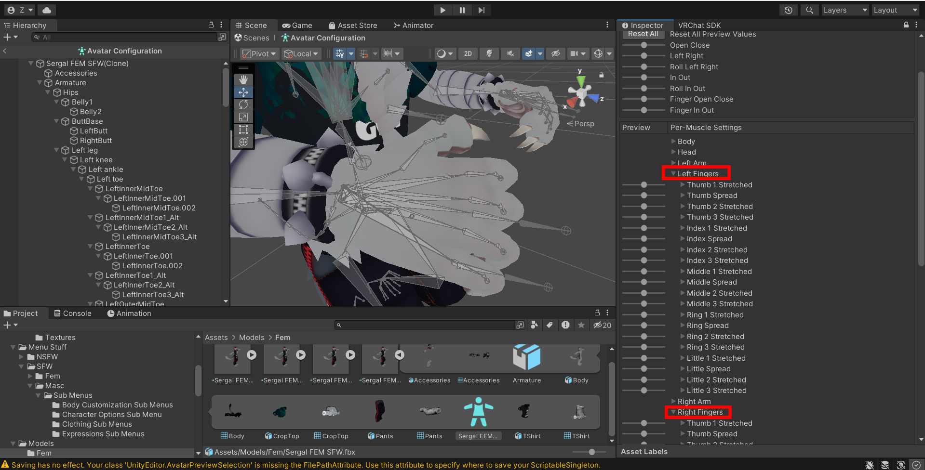925x470 pixels.
Task: Open the Undo History icon
Action: [x=789, y=10]
